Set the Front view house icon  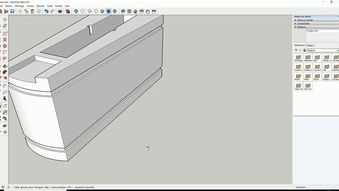(136, 11)
